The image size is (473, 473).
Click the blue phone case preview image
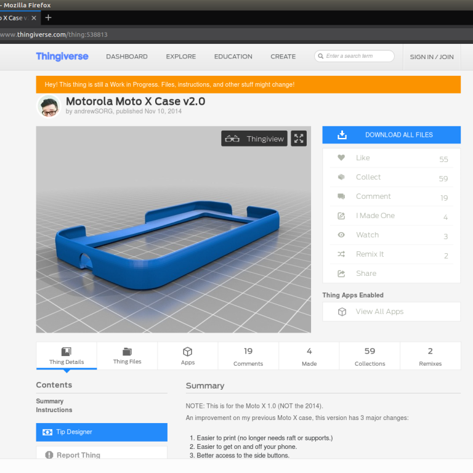[174, 230]
